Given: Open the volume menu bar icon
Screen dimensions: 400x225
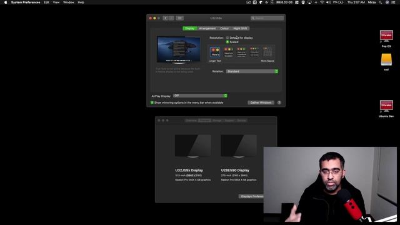Looking at the screenshot, I should click(328, 2).
